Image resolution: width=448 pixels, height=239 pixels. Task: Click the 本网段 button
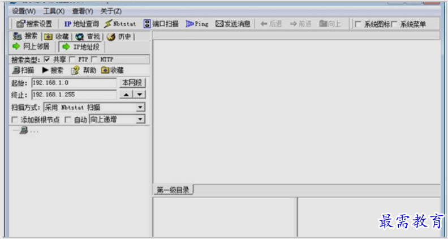132,83
